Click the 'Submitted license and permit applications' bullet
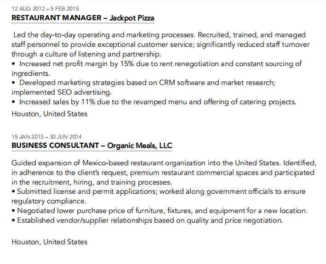 point(162,191)
